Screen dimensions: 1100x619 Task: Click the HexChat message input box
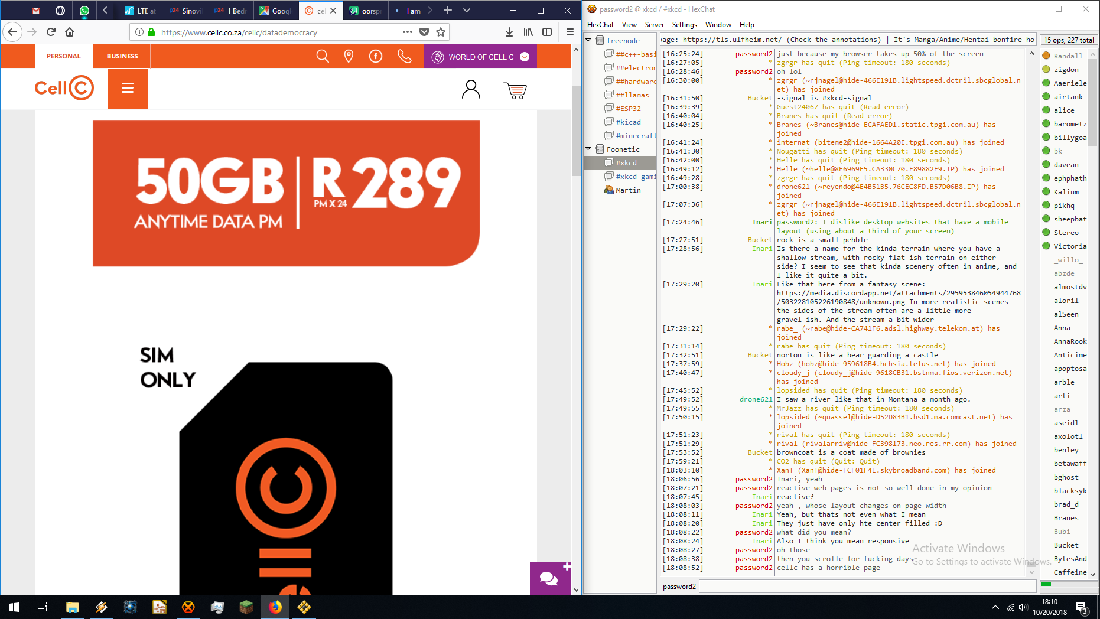[x=867, y=586]
